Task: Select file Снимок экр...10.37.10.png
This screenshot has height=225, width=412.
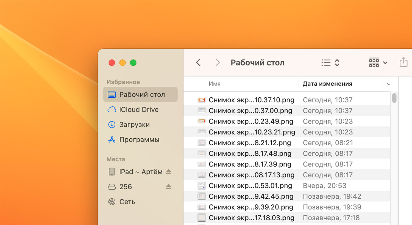Action: 251,100
